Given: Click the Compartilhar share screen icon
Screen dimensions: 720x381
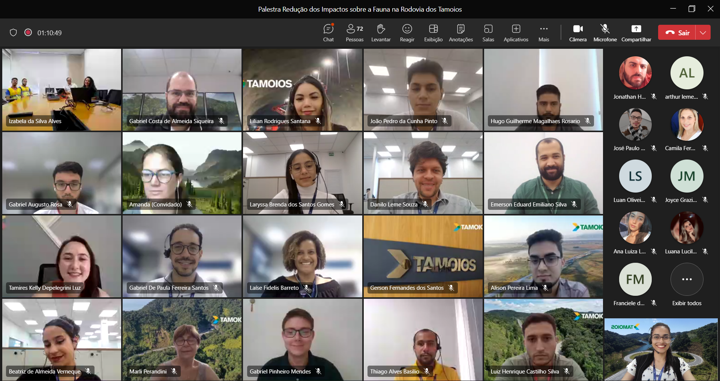Looking at the screenshot, I should (636, 33).
